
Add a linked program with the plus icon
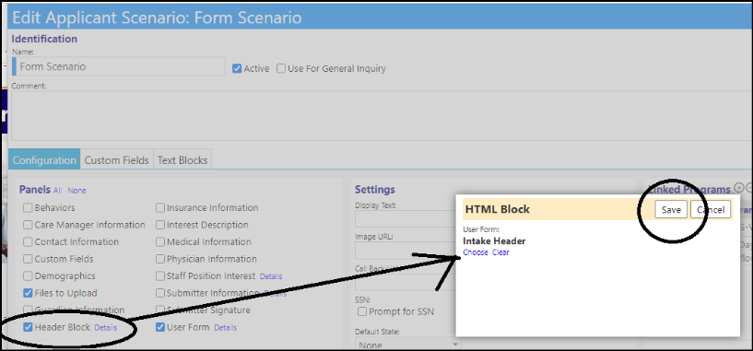pos(739,188)
